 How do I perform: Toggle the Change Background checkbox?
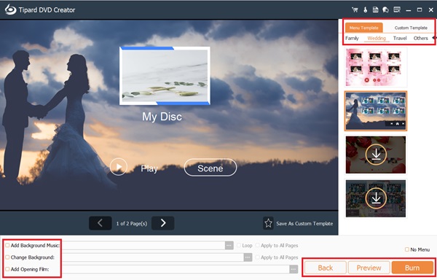[7, 257]
